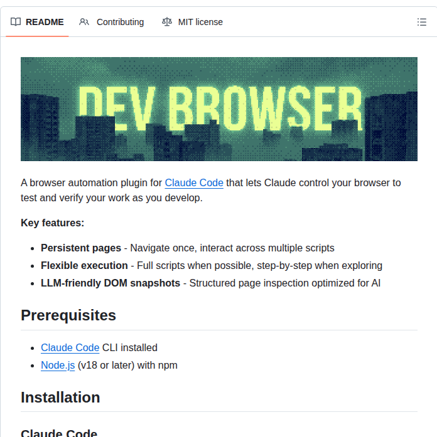Open Claude Code link in intro paragraph
This screenshot has height=437, width=437.
coord(194,183)
